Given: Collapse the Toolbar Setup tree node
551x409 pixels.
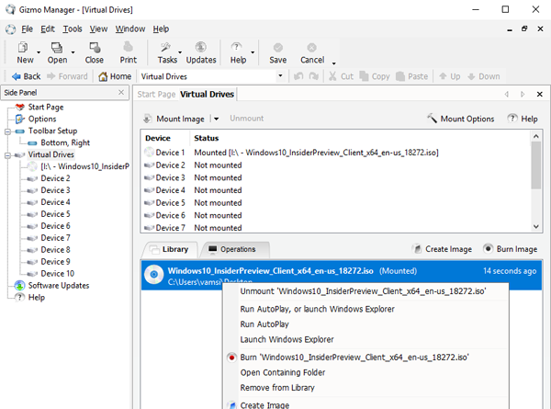Looking at the screenshot, I should [x=7, y=131].
